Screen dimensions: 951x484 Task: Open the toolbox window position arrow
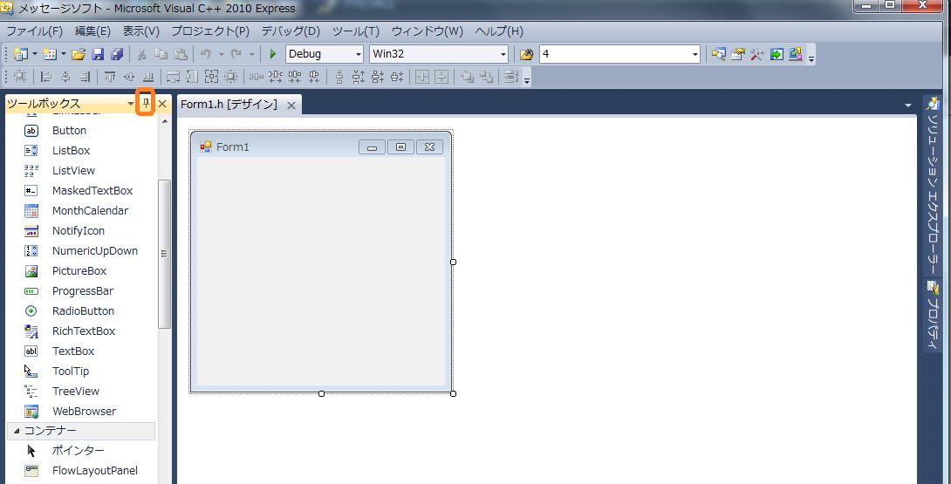[x=131, y=105]
